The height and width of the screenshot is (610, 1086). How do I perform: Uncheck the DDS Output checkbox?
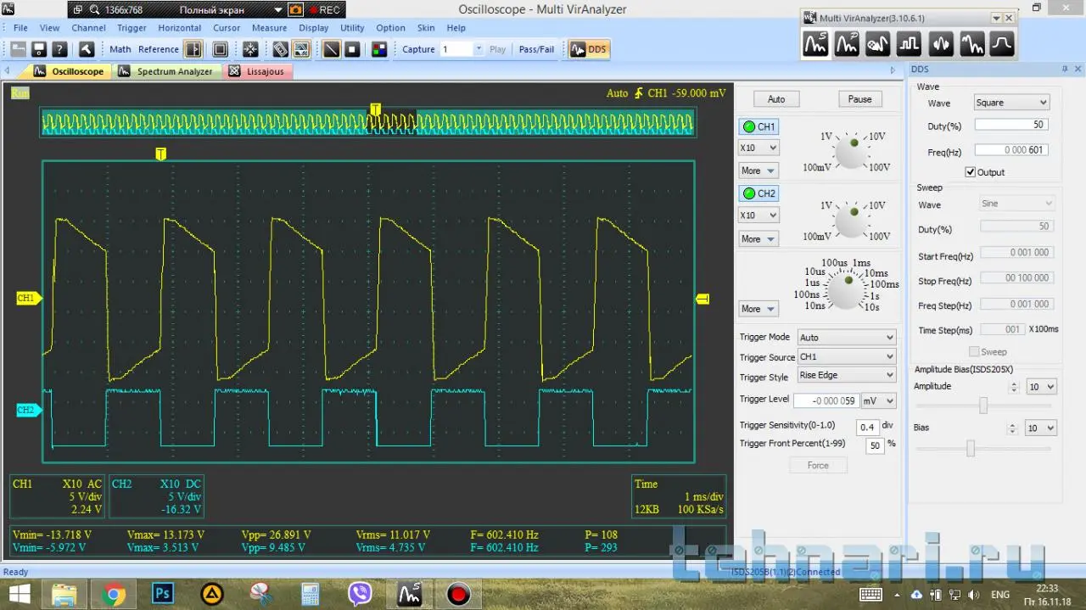(971, 172)
